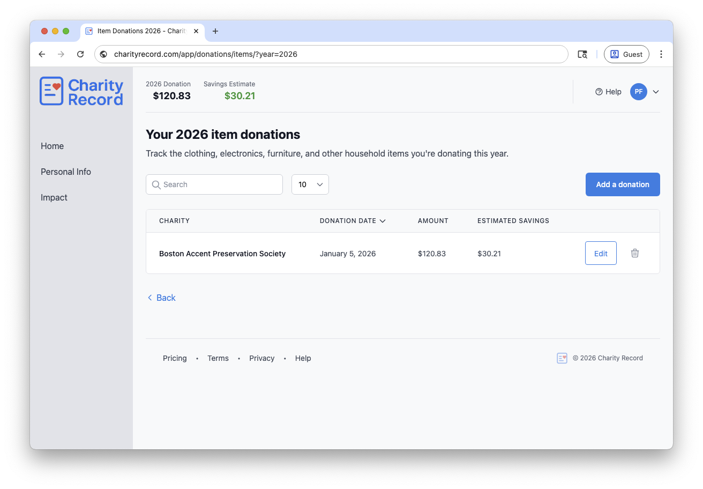Open the rows-per-page dropdown showing 10
The image size is (703, 489).
coord(310,184)
